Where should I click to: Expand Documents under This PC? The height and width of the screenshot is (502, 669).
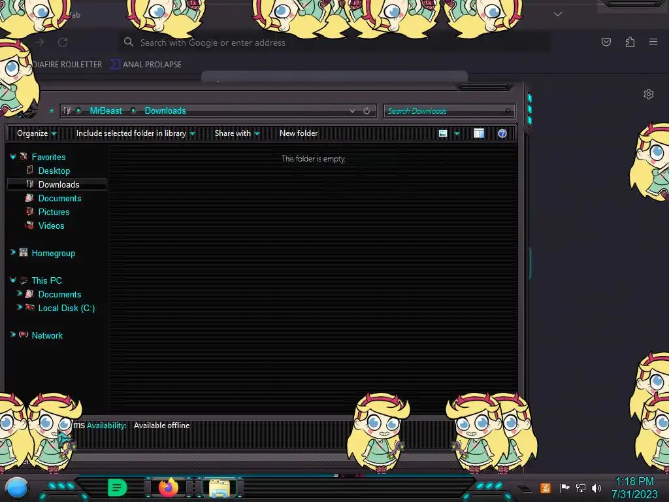click(x=19, y=293)
